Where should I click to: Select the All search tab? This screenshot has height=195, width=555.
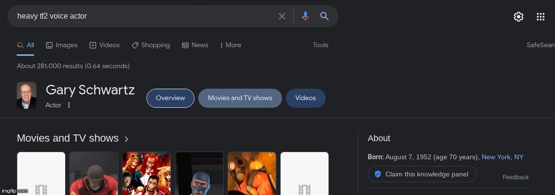click(x=25, y=45)
